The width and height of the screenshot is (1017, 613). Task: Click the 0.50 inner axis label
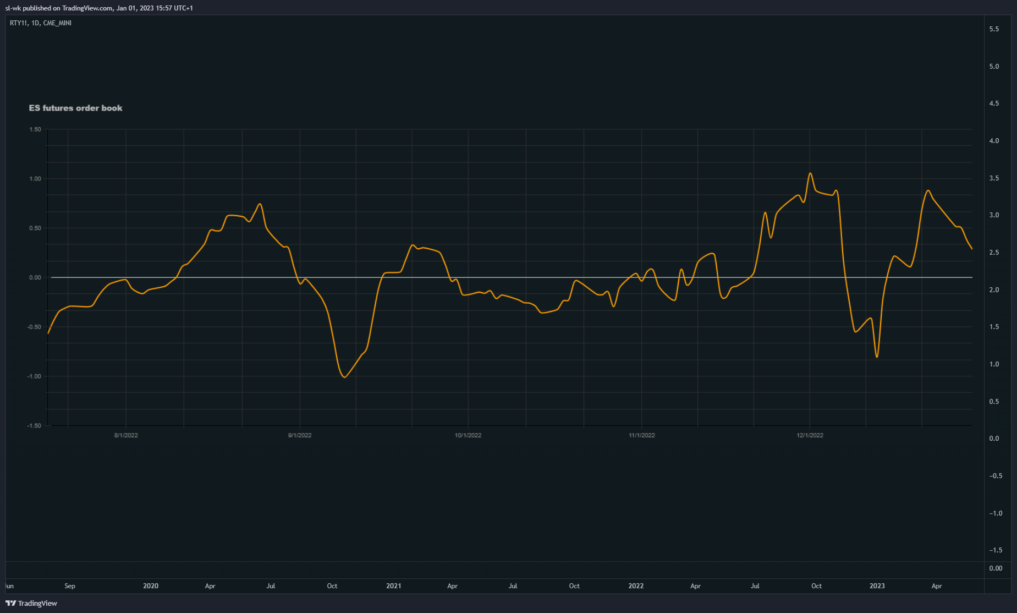(x=35, y=228)
